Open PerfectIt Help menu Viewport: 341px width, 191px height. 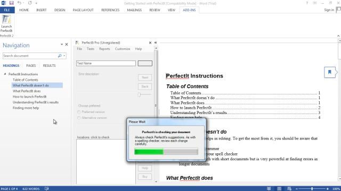[x=139, y=49]
